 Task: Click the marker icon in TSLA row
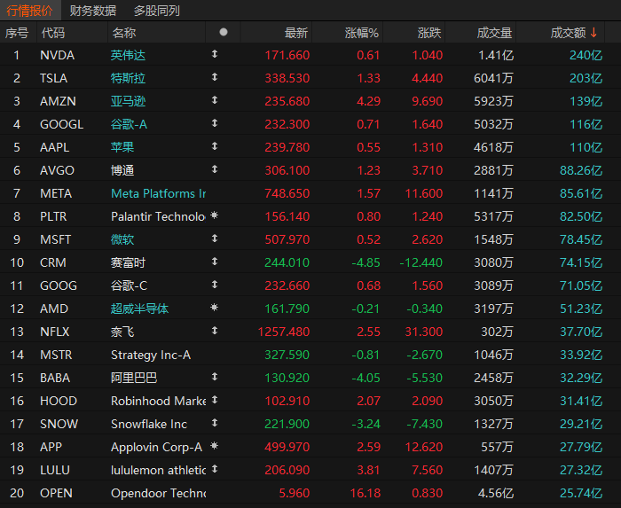coord(215,77)
